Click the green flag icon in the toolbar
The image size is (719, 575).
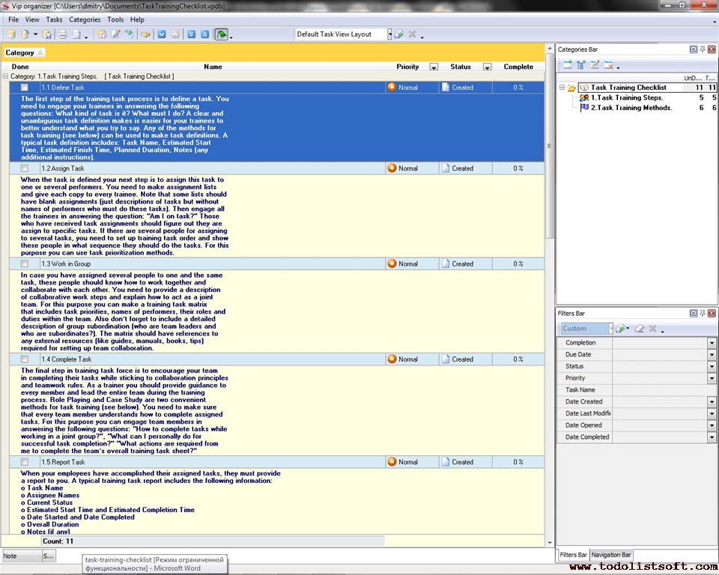pyautogui.click(x=222, y=34)
